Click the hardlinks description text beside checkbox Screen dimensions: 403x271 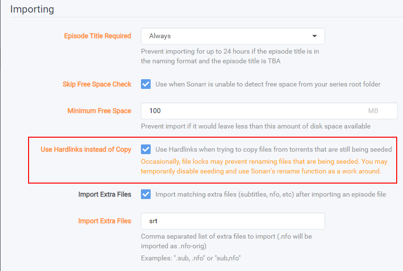pos(273,149)
